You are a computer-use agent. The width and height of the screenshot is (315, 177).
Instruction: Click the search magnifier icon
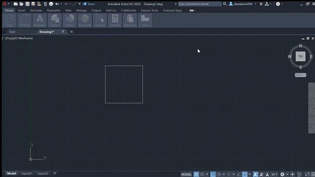[x=224, y=4]
